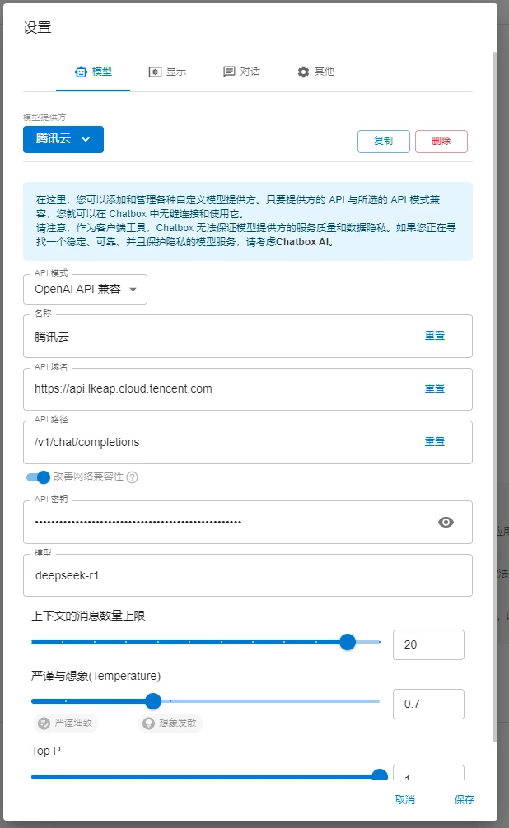Click the Temperature slider handle
This screenshot has height=828, width=509.
(152, 701)
